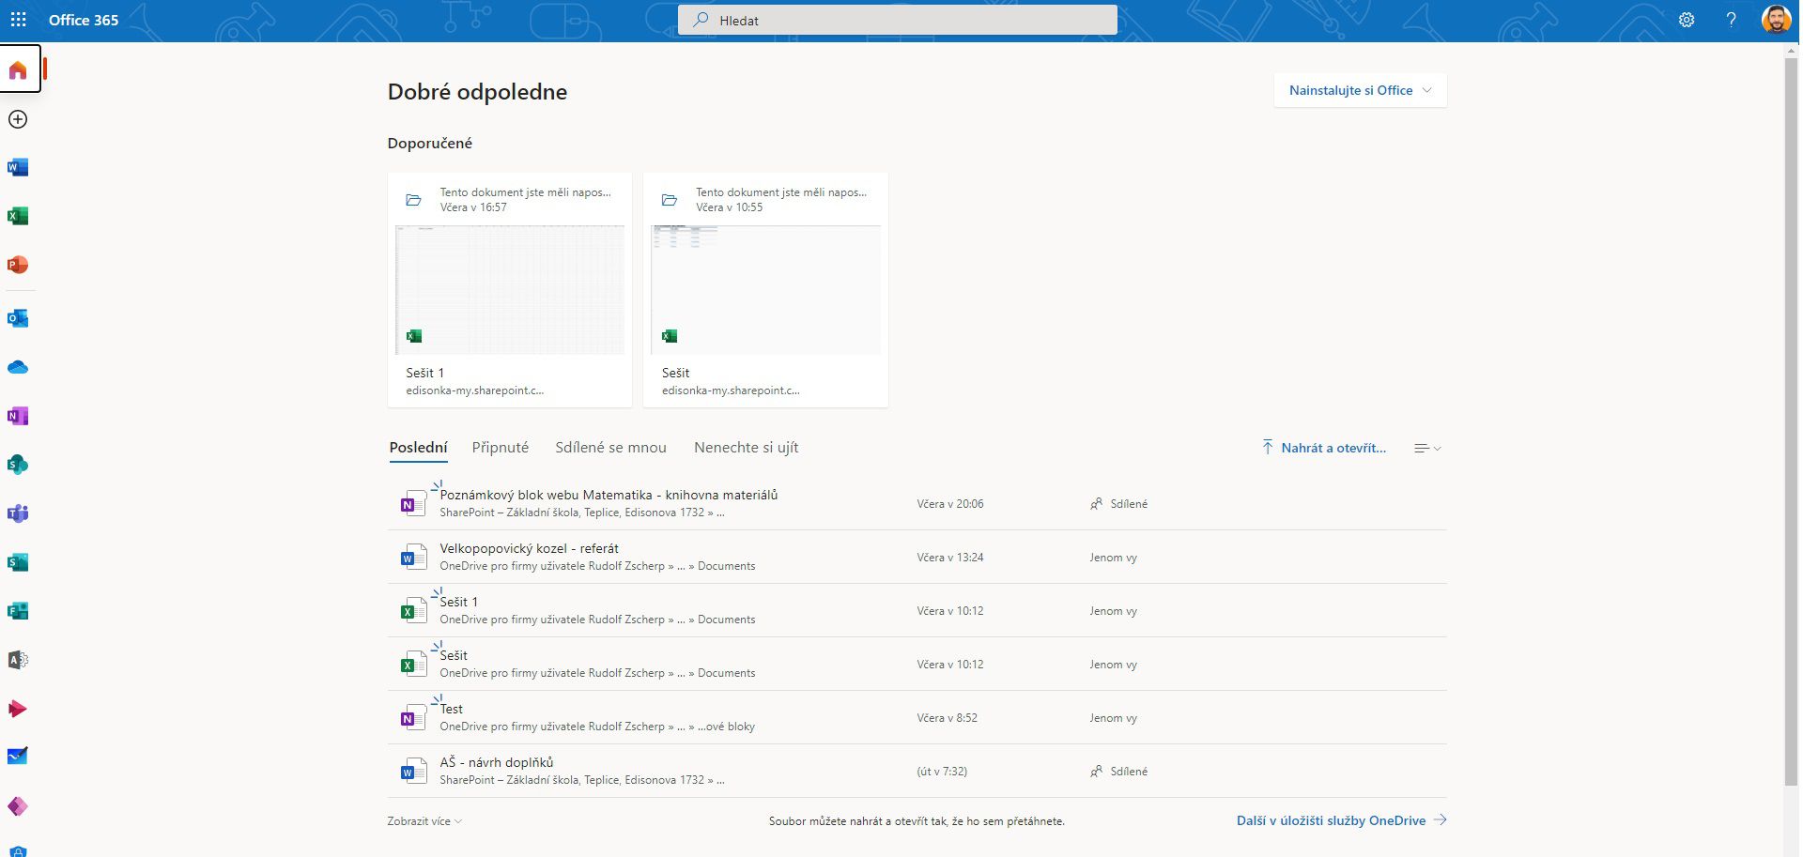The width and height of the screenshot is (1803, 857).
Task: Click the Office 365 header title
Action: pos(84,20)
